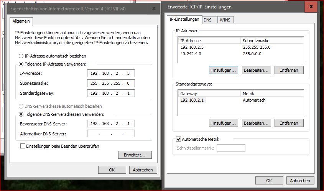Open the WINS tab
Viewport: 324px width, 191px height.
[225, 20]
